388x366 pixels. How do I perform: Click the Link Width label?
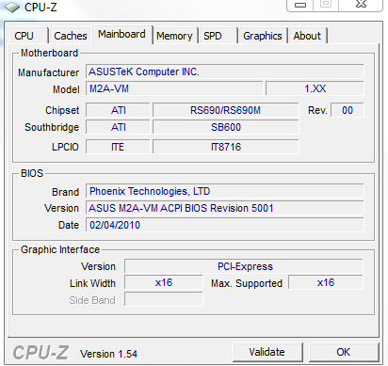(x=92, y=283)
